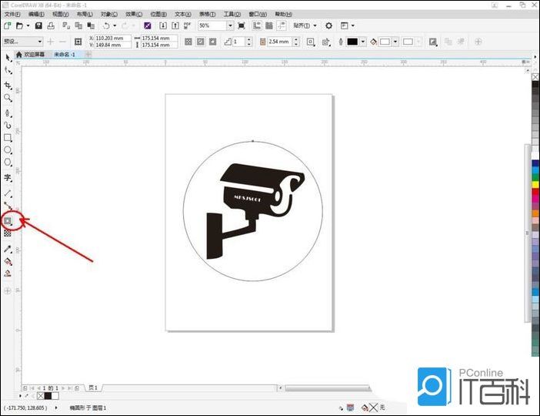
Task: Select the circled Drop Shadow tool
Action: point(8,221)
